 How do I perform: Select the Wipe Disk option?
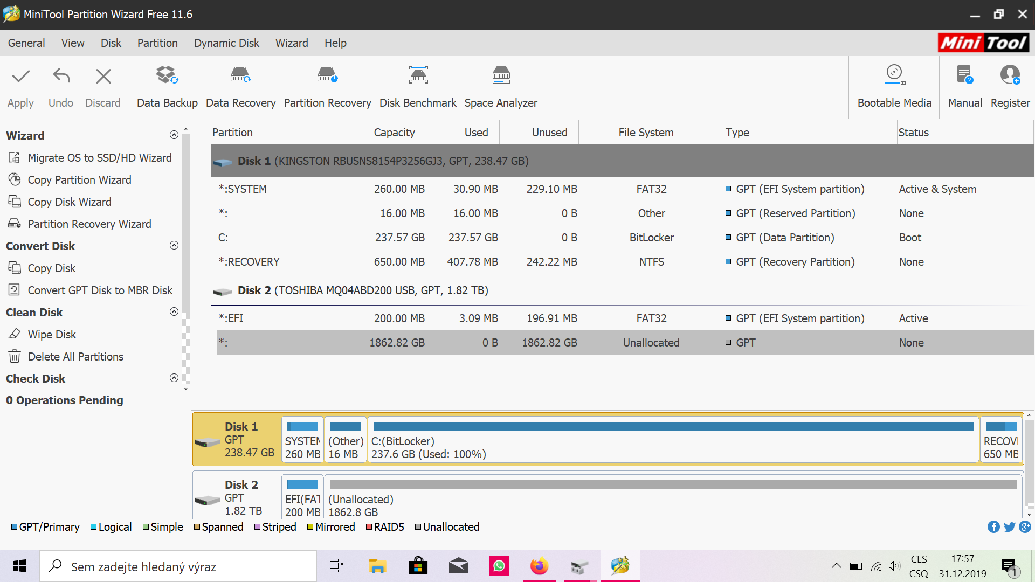(x=52, y=335)
